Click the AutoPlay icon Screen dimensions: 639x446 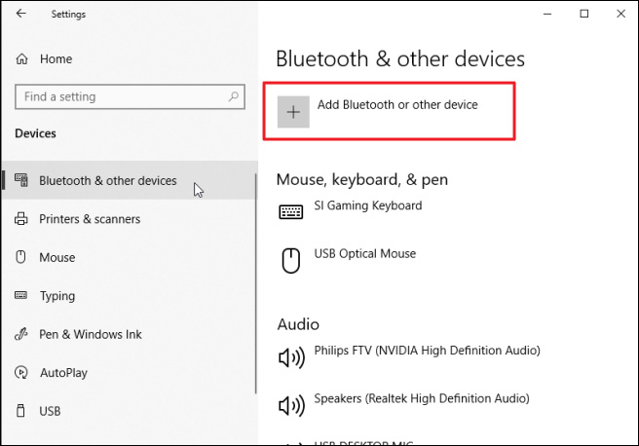(20, 372)
